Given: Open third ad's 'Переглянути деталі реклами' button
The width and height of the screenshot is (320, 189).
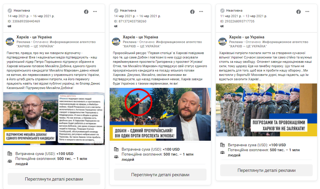Looking at the screenshot, I should pos(266,170).
